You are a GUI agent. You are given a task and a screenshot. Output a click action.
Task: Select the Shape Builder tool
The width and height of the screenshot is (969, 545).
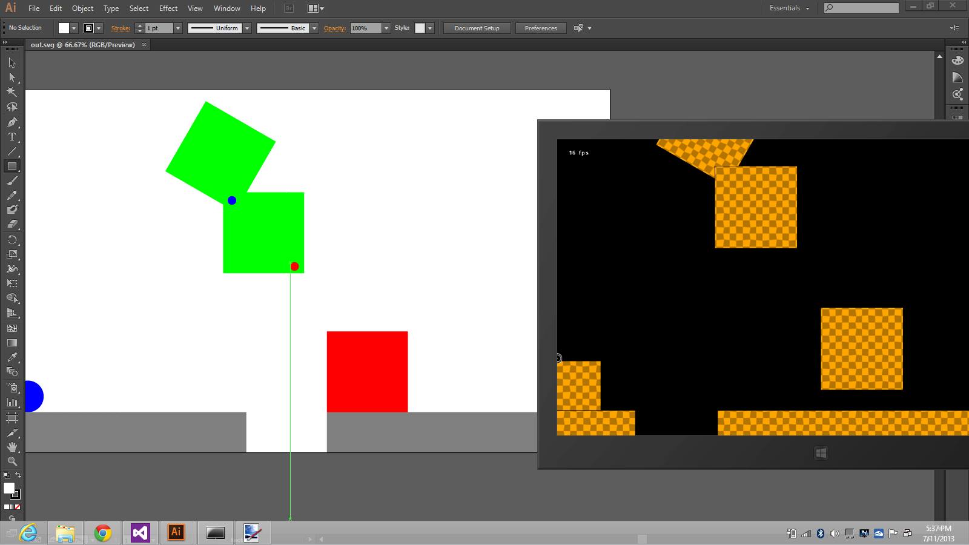(x=12, y=299)
